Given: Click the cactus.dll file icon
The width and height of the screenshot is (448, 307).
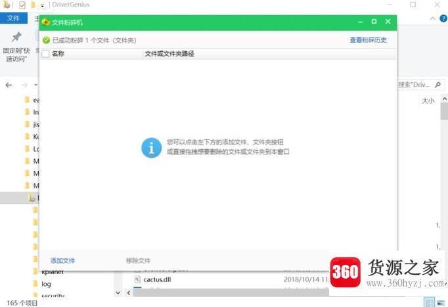Looking at the screenshot, I should 137,279.
